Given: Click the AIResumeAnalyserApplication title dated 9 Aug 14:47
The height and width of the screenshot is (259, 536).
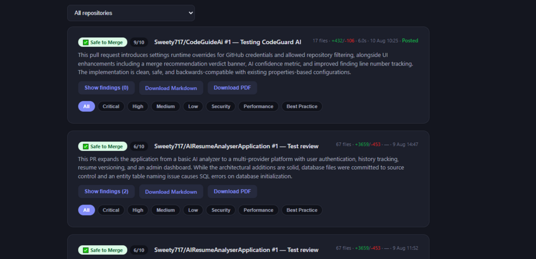Looking at the screenshot, I should tap(236, 146).
